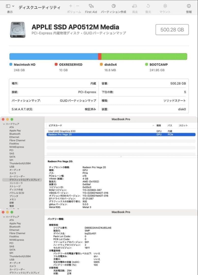This screenshot has width=198, height=275.
Task: Select プリンタ in the video card window sidebar
Action: (14, 196)
